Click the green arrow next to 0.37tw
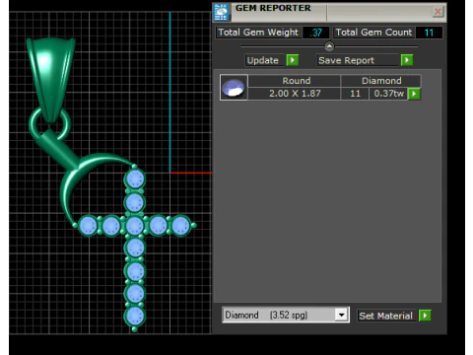Screen dimensions: 473x355 [x=414, y=94]
